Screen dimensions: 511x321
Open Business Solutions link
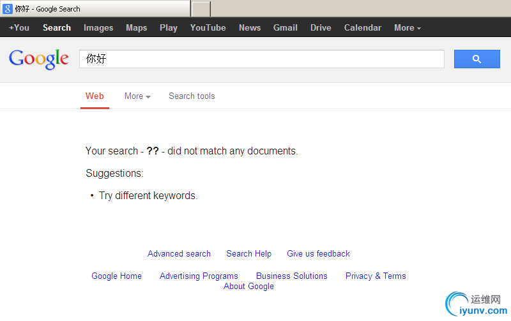pyautogui.click(x=291, y=276)
